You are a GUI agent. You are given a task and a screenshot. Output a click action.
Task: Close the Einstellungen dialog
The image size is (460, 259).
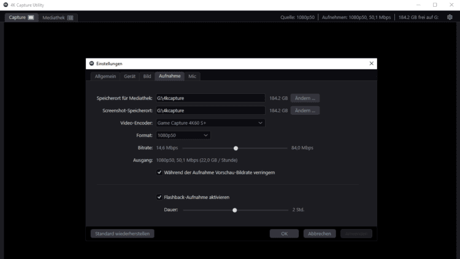pyautogui.click(x=371, y=63)
